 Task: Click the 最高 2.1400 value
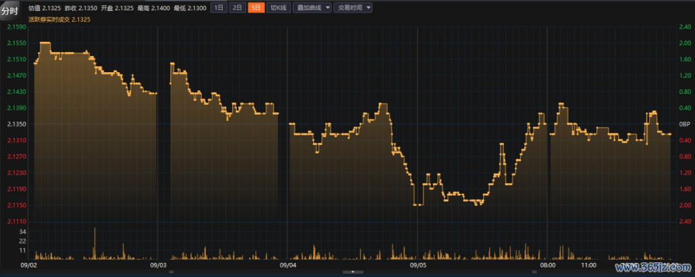coord(154,8)
